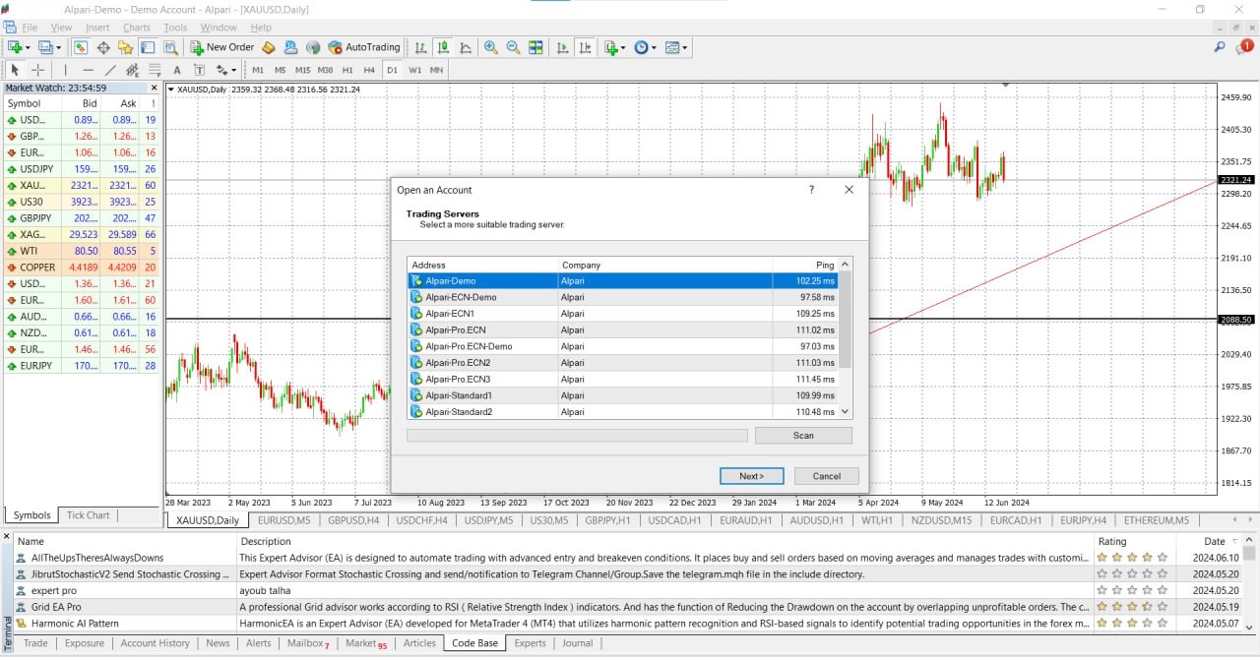1260x657 pixels.
Task: Open indicators list dropdown
Action: (615, 47)
